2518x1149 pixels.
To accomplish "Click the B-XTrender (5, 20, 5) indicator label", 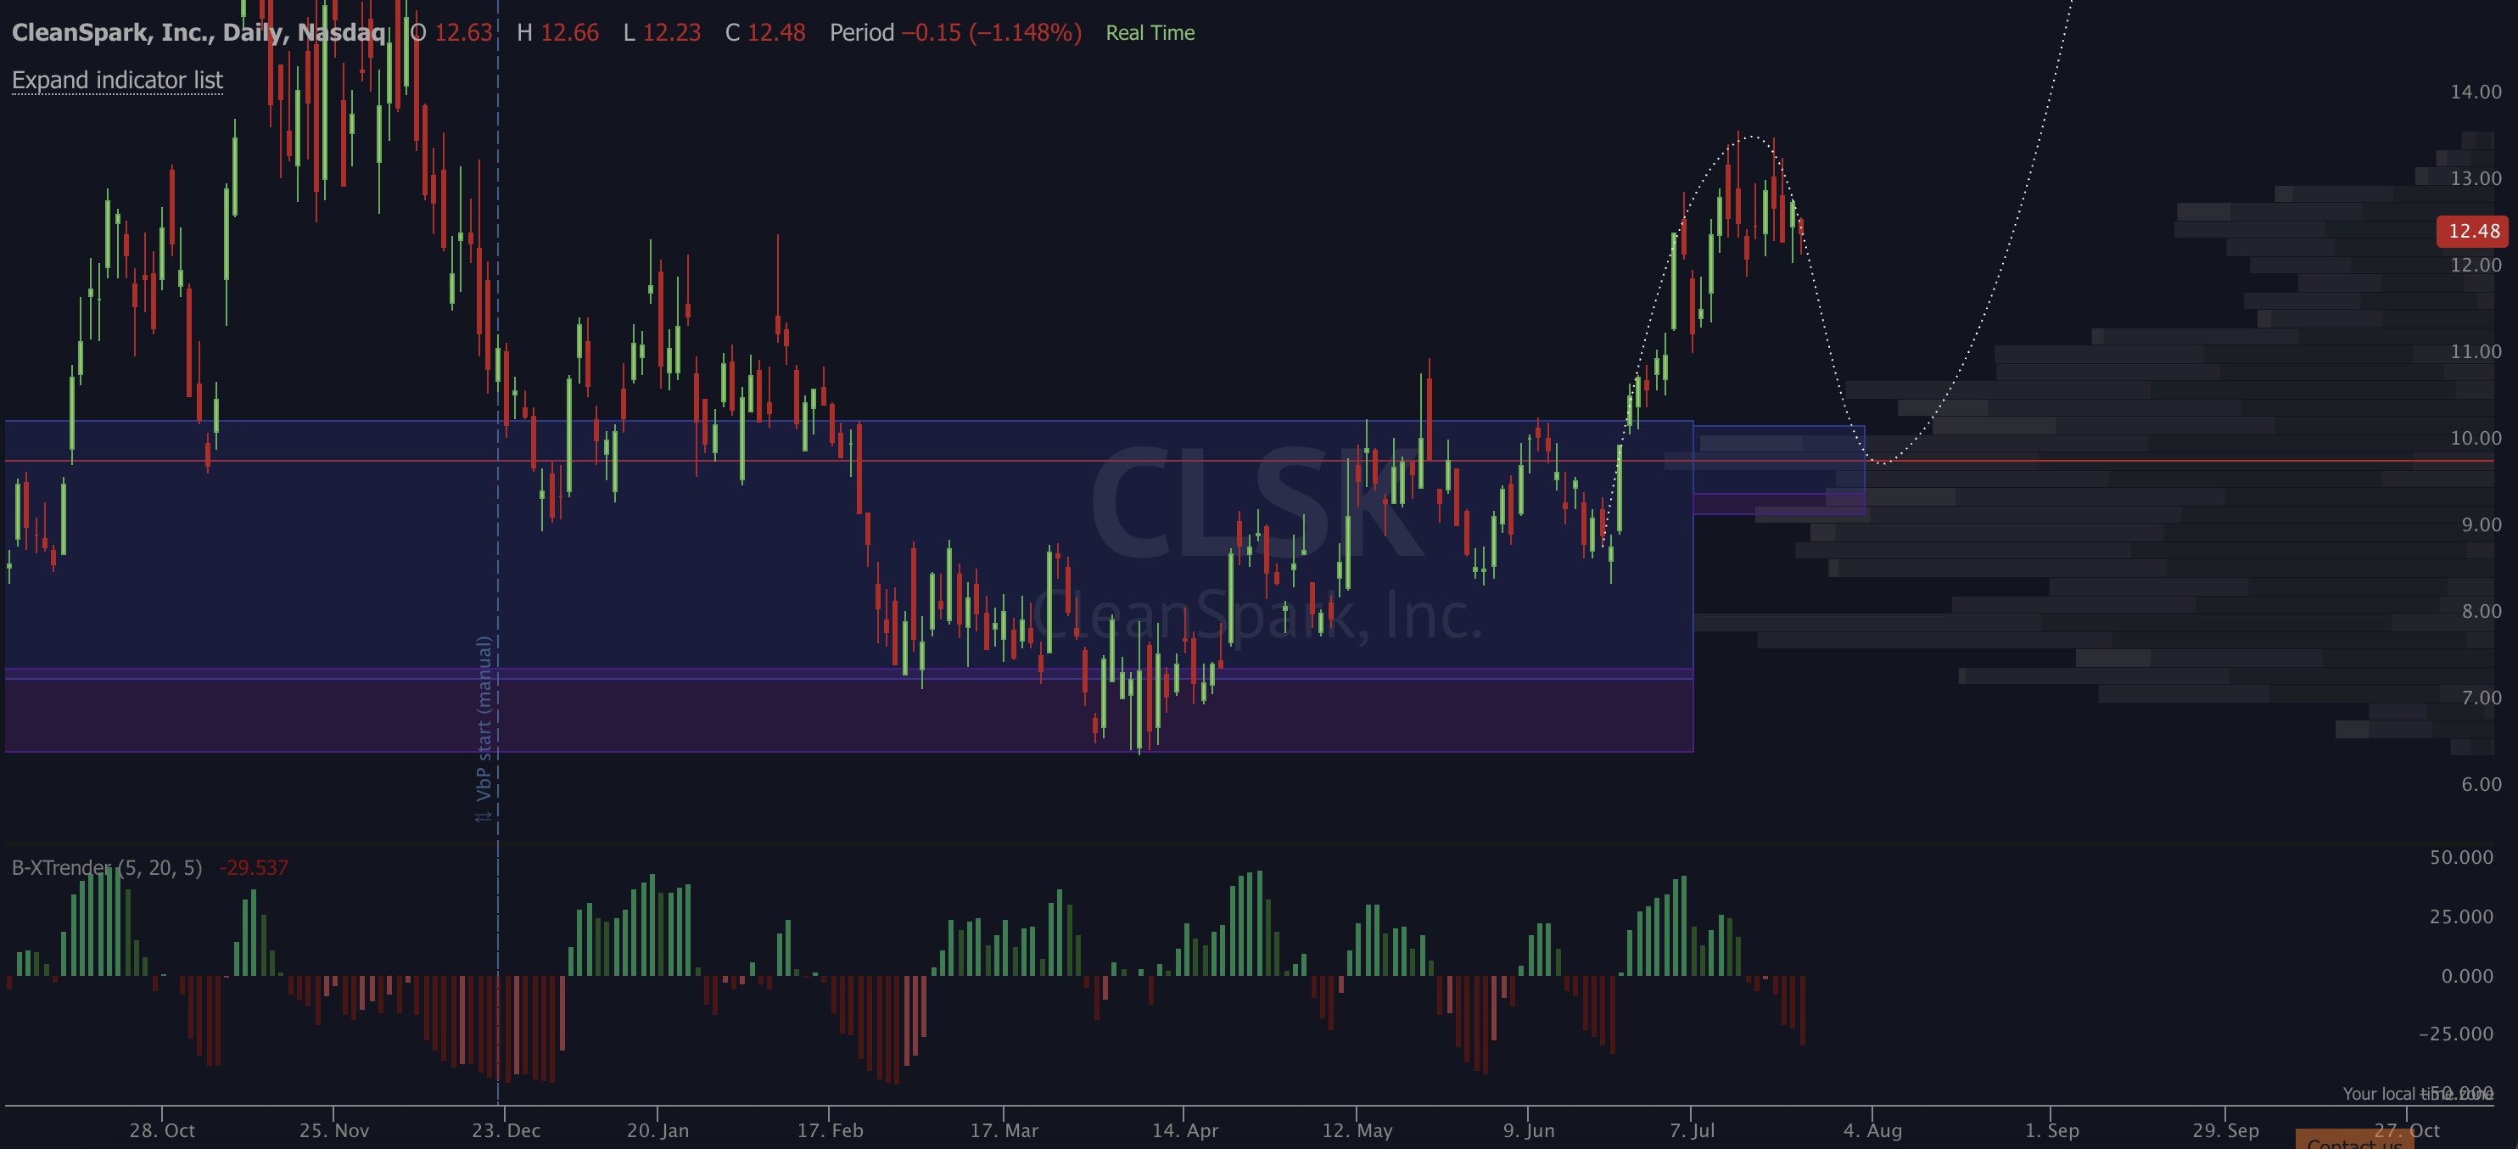I will [107, 867].
